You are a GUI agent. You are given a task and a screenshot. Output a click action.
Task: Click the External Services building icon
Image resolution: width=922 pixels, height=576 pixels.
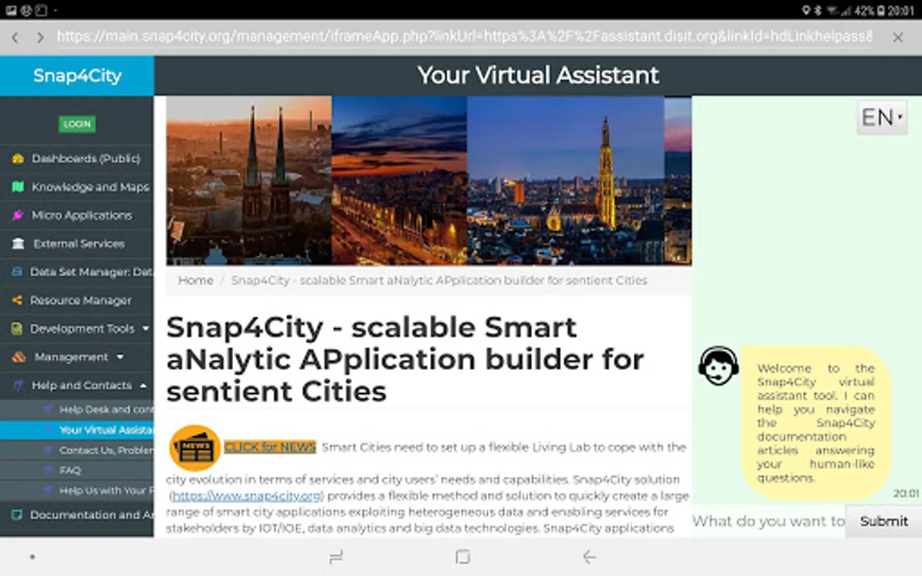click(x=18, y=243)
